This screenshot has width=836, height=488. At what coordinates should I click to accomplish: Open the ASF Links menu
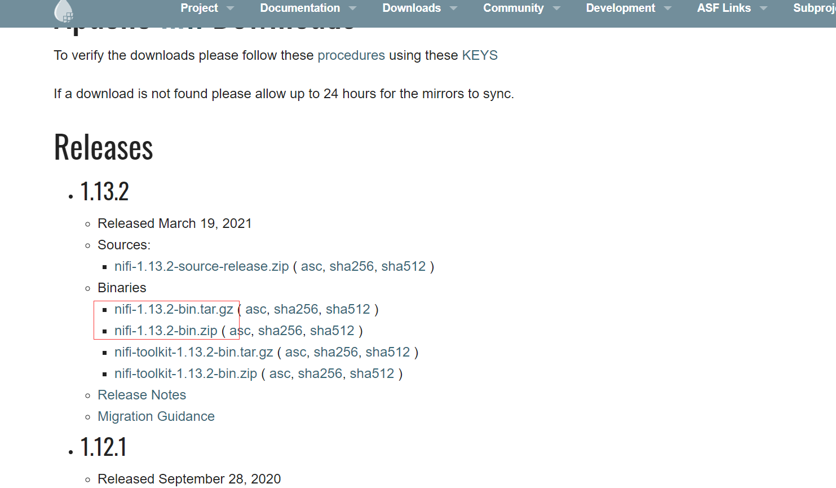724,8
